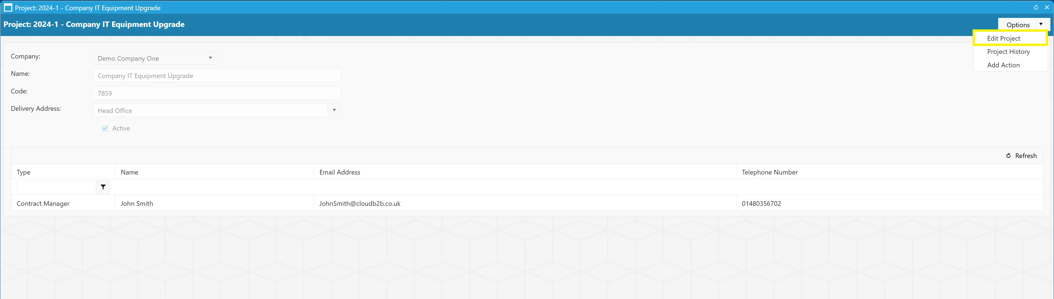Choose Project History menu item

click(x=1010, y=51)
